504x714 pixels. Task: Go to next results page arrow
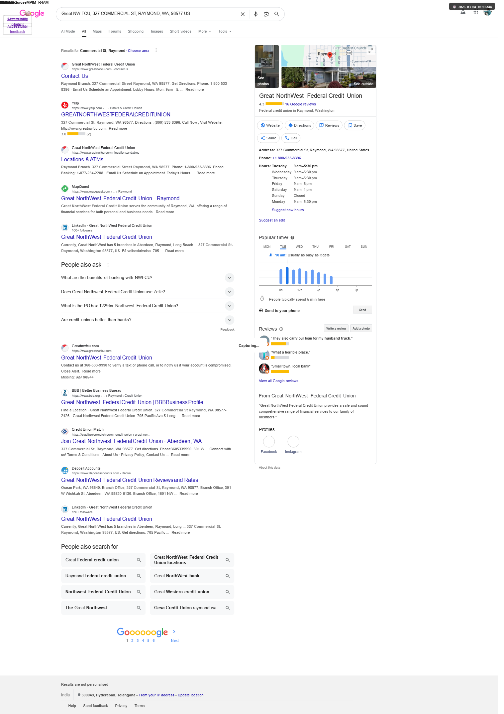point(174,632)
